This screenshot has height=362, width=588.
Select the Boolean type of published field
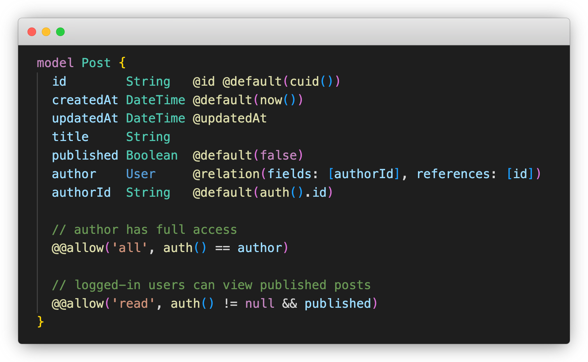[x=152, y=155]
